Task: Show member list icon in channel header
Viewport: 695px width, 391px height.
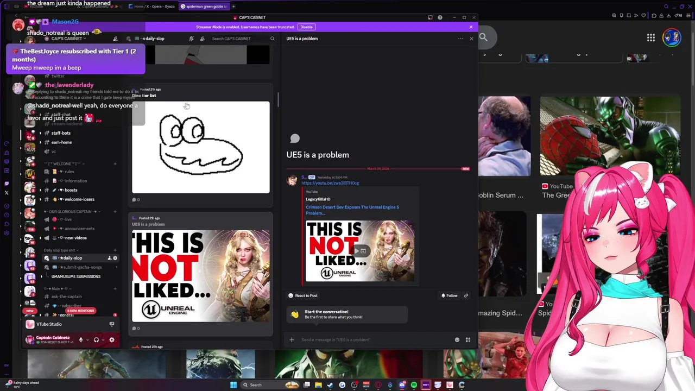Action: tap(202, 39)
